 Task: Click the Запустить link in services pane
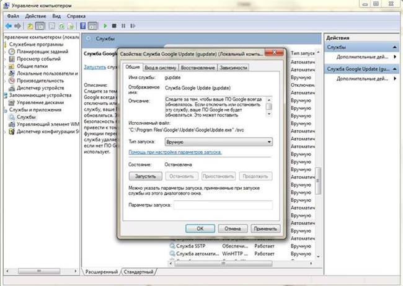coord(95,67)
